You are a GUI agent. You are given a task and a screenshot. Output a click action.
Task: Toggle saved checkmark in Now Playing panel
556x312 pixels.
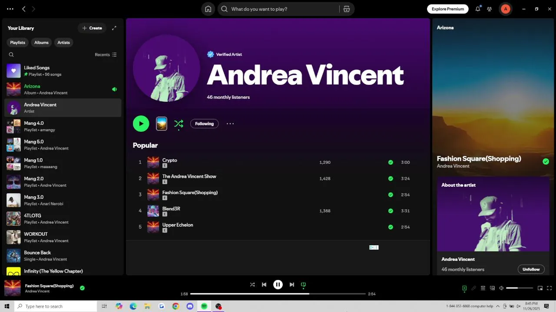point(546,162)
